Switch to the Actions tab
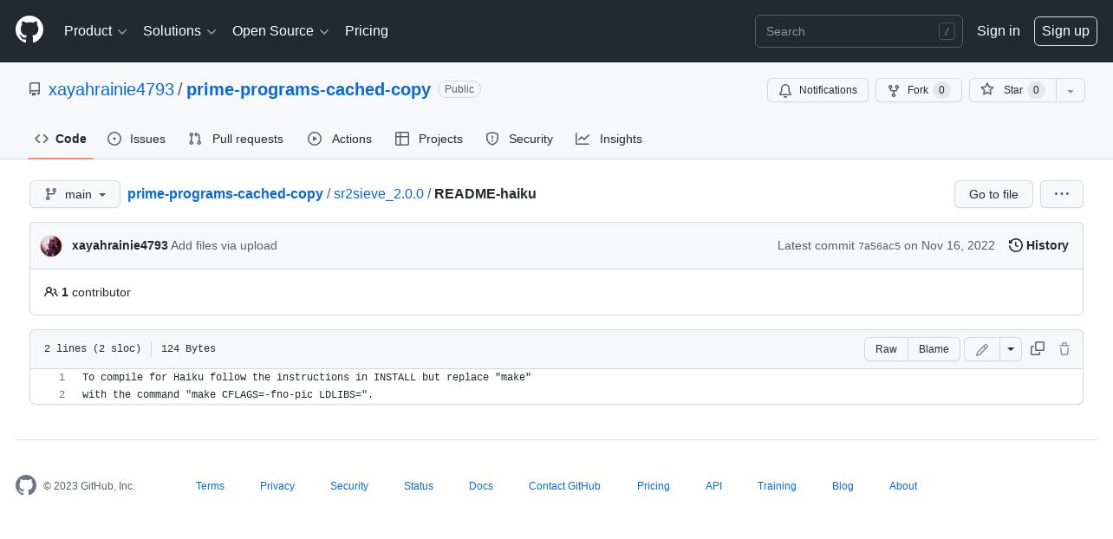Viewport: 1113px width, 539px height. pos(340,139)
